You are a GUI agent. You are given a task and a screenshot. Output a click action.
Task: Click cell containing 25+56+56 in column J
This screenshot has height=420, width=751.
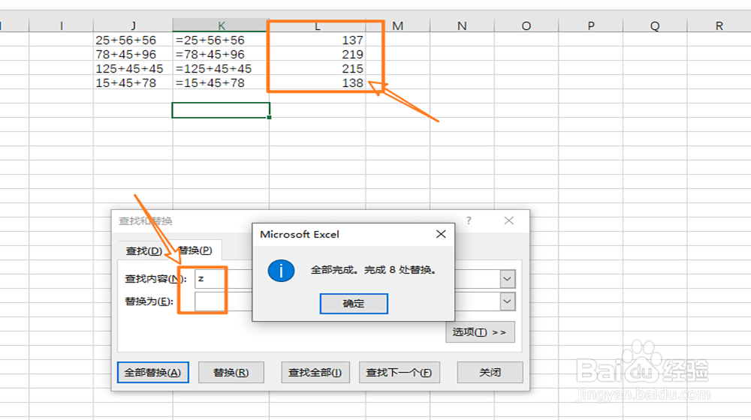coord(133,40)
